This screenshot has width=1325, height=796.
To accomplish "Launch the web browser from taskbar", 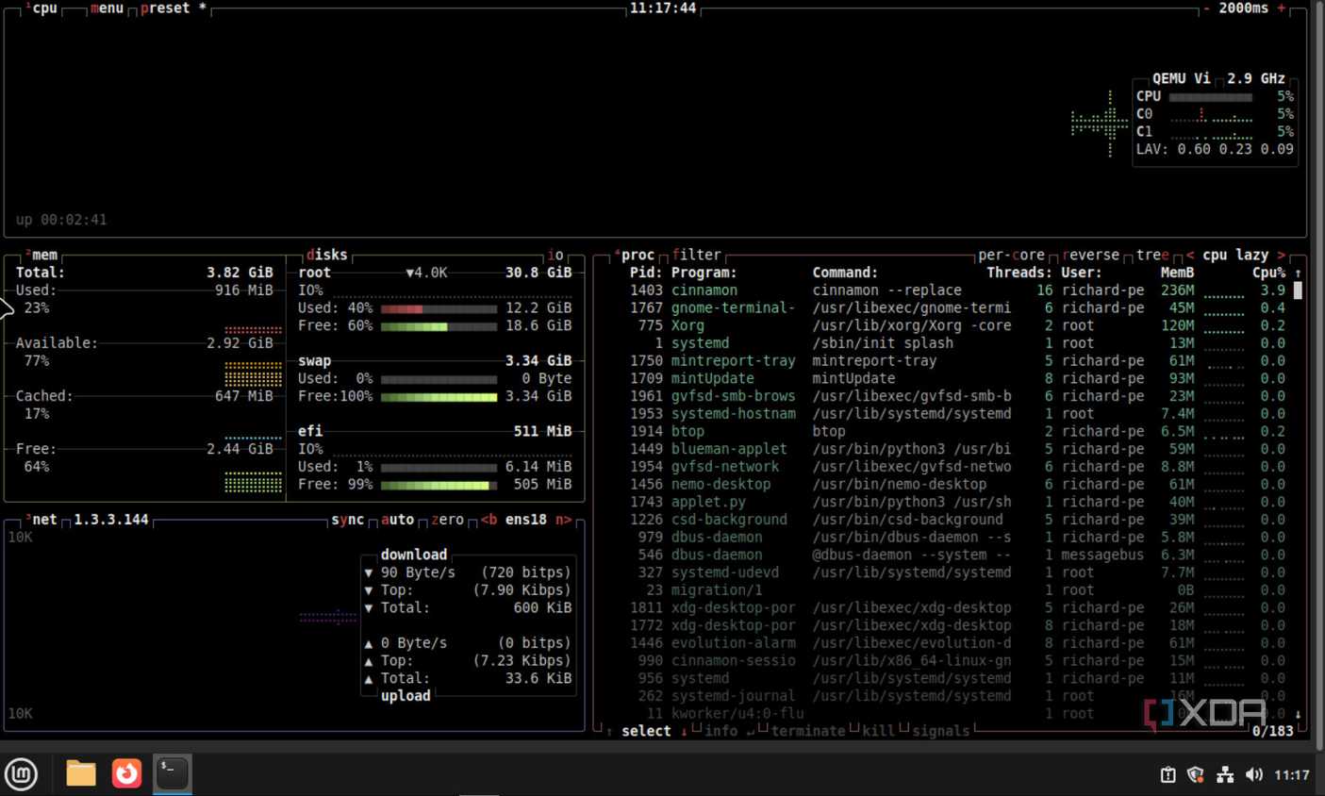I will coord(126,773).
